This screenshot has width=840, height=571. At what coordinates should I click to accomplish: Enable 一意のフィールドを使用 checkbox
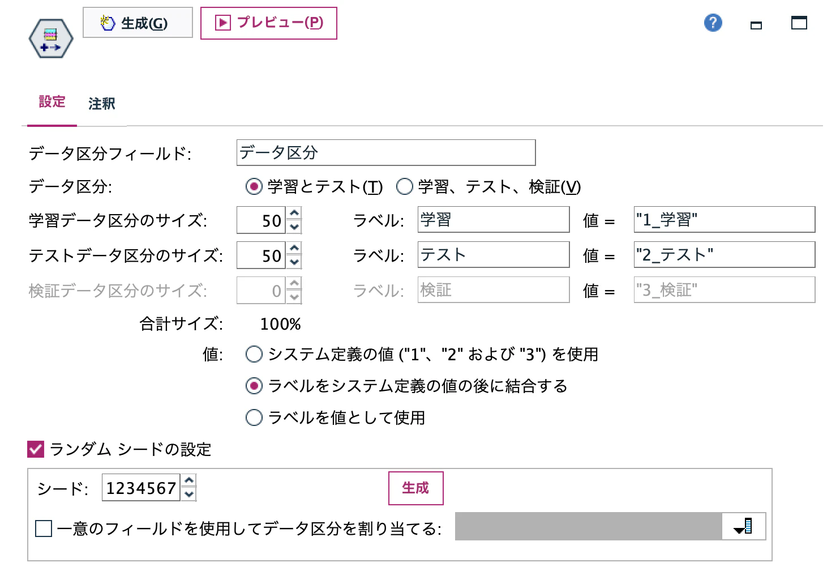click(44, 529)
